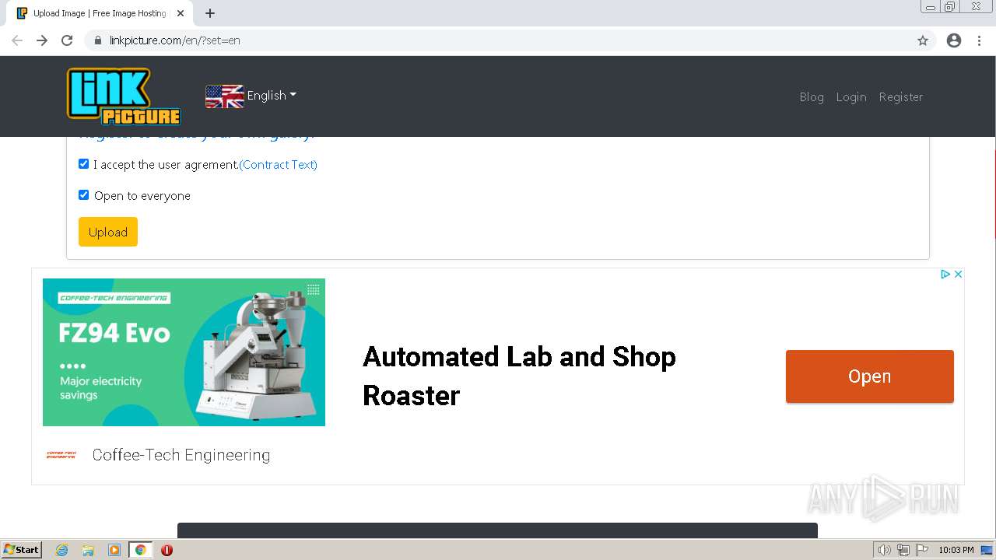The height and width of the screenshot is (560, 996).
Task: Close the advertisement with X icon
Action: point(959,274)
